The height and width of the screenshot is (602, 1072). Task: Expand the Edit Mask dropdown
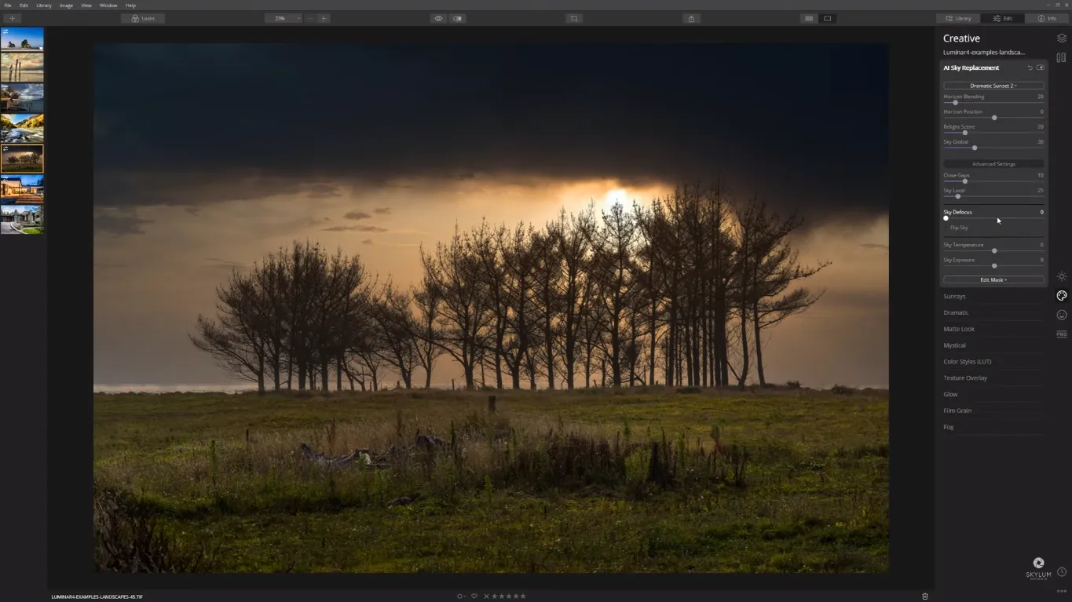993,279
